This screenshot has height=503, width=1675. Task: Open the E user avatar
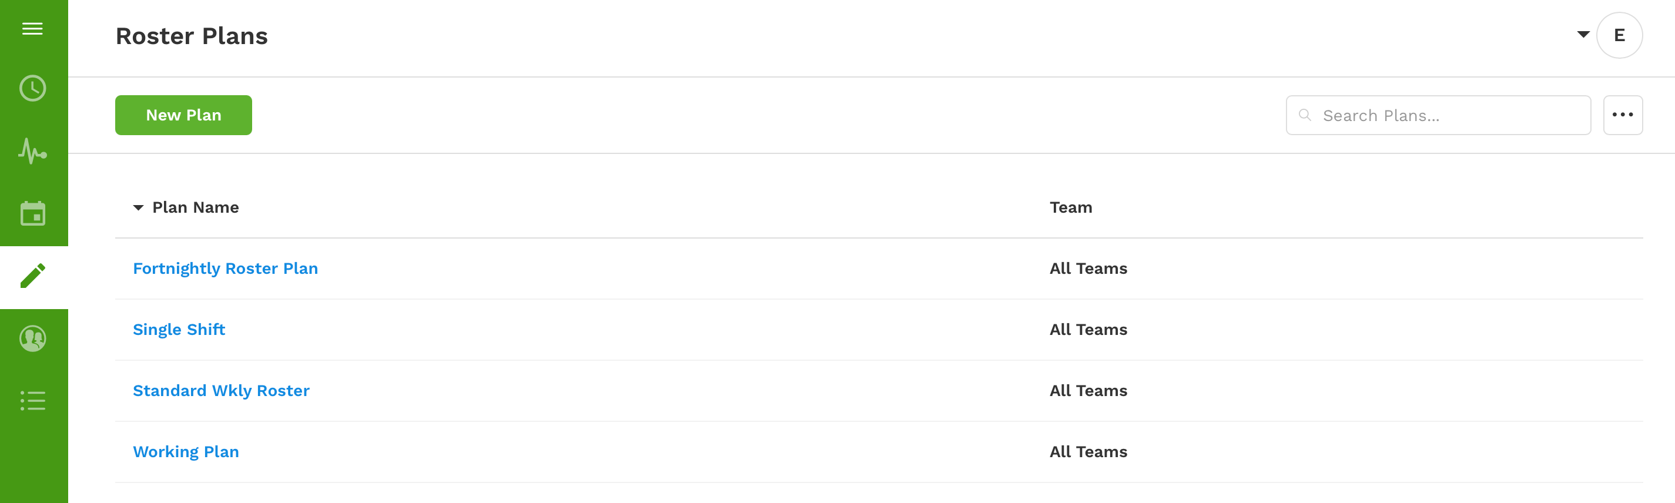click(1619, 35)
